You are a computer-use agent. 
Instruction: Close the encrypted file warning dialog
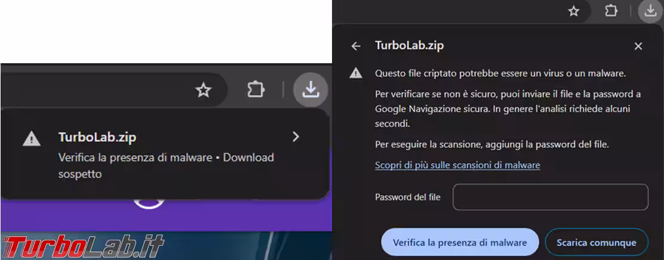638,46
